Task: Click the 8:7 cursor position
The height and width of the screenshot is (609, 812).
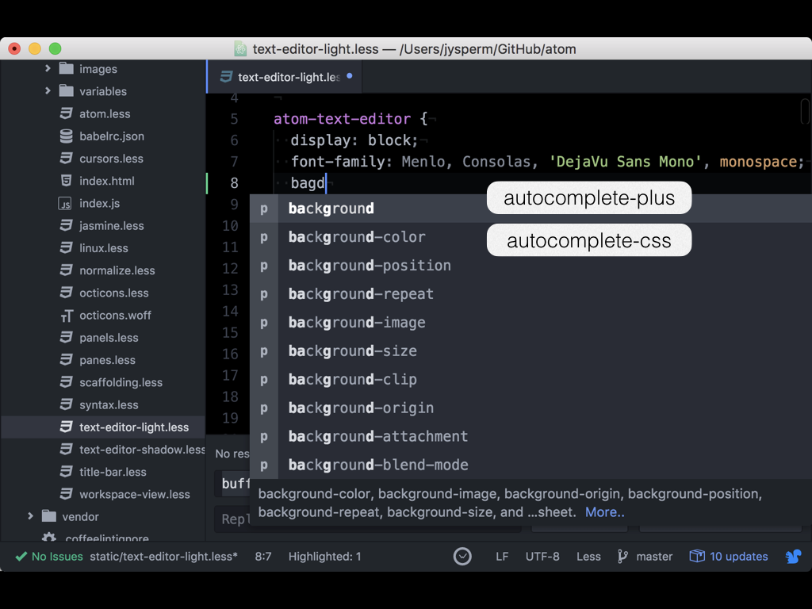Action: pyautogui.click(x=263, y=556)
